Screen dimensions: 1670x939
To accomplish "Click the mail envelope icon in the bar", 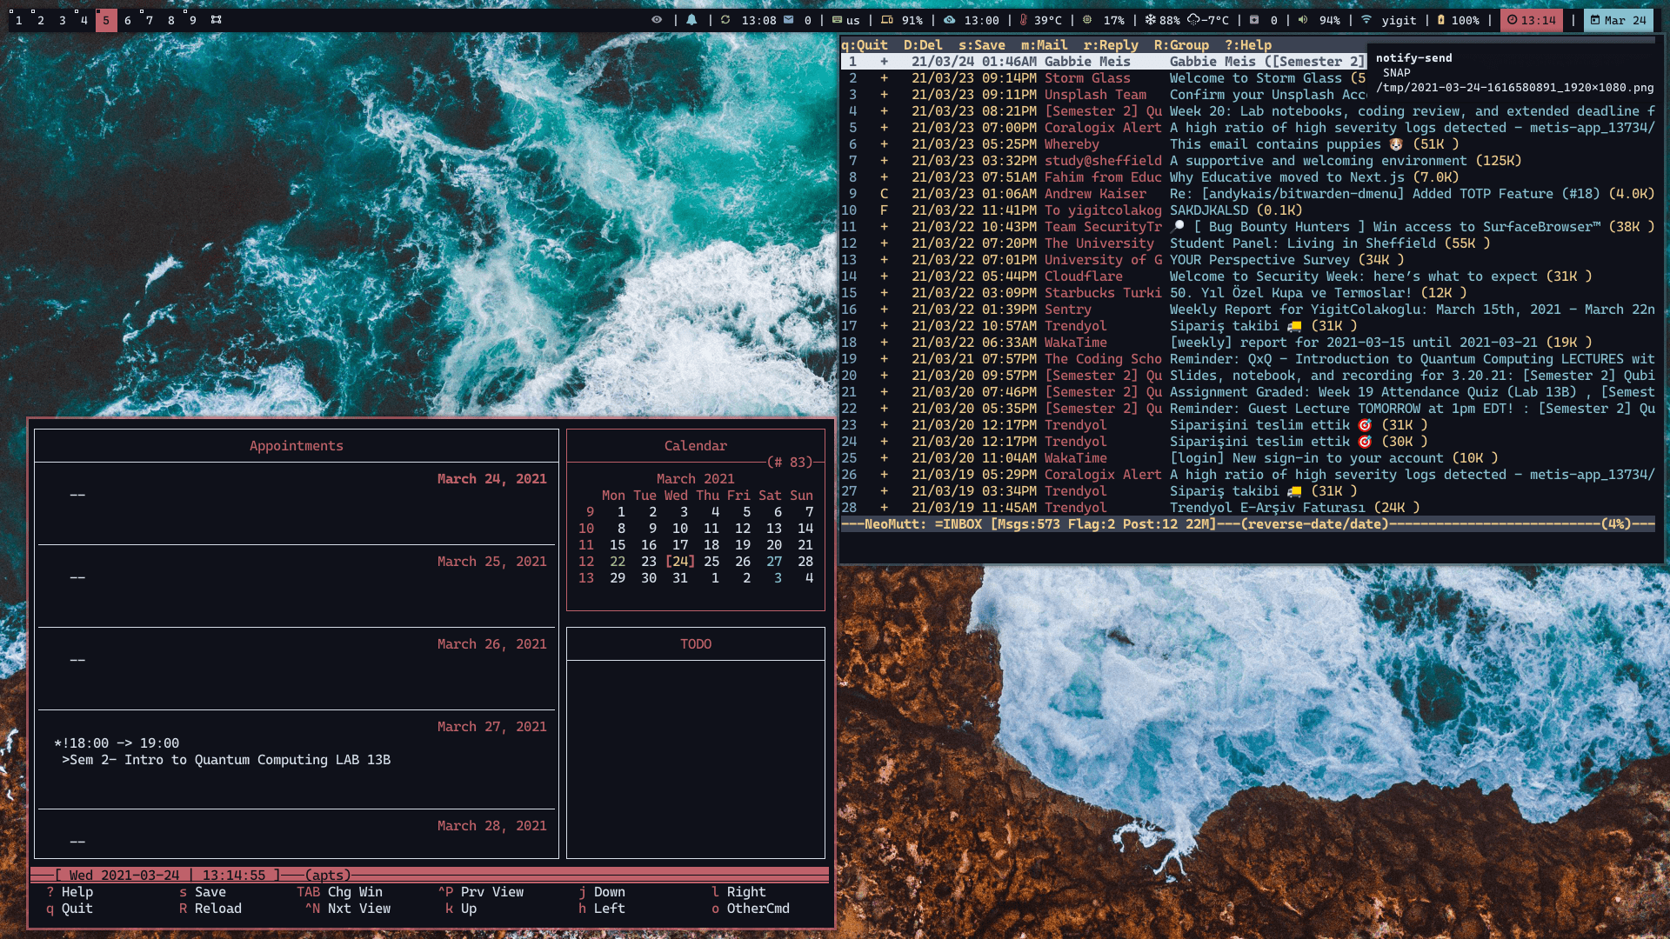I will tap(788, 20).
